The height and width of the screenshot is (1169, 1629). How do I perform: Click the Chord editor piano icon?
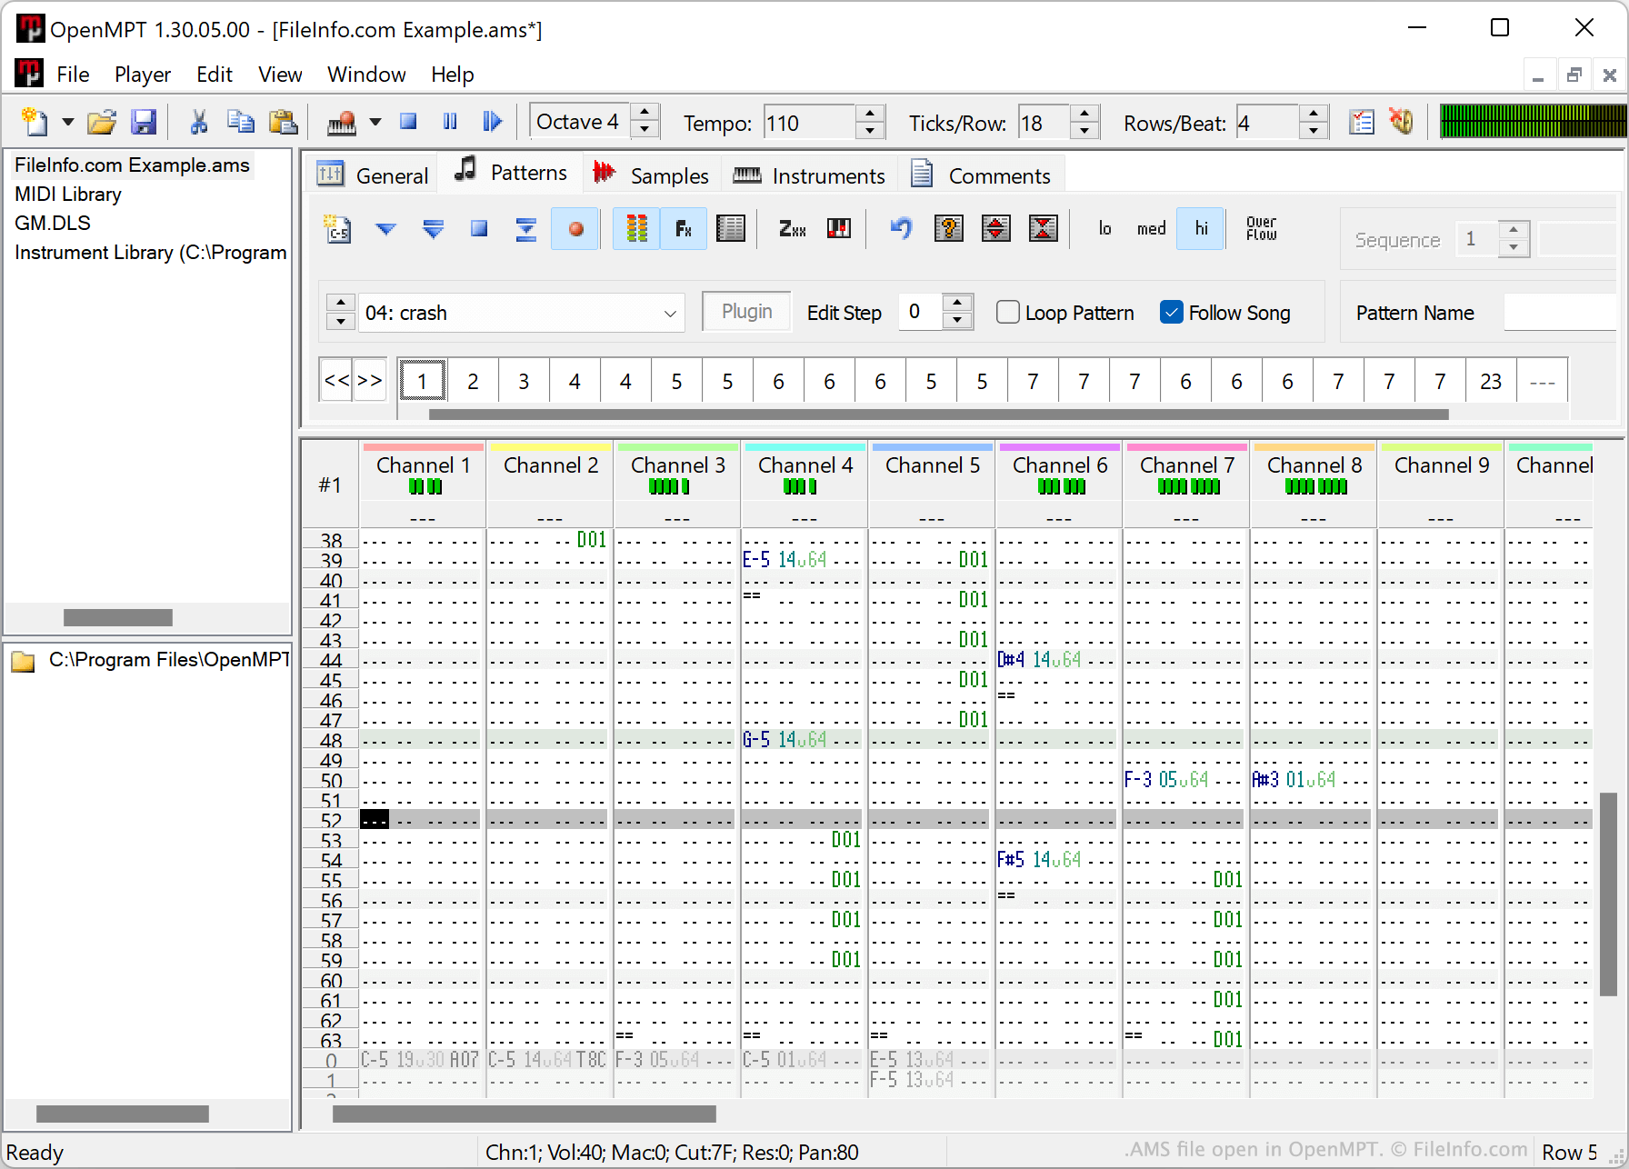pyautogui.click(x=838, y=229)
